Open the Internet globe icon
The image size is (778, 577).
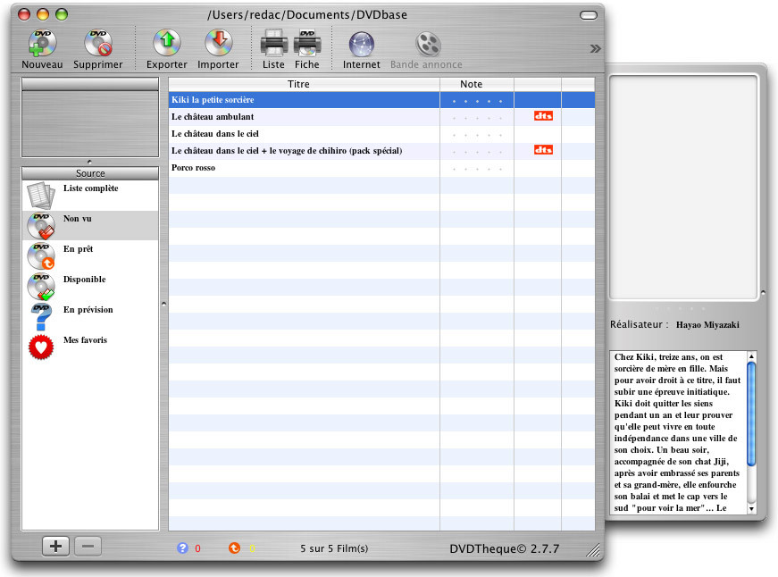coord(361,43)
